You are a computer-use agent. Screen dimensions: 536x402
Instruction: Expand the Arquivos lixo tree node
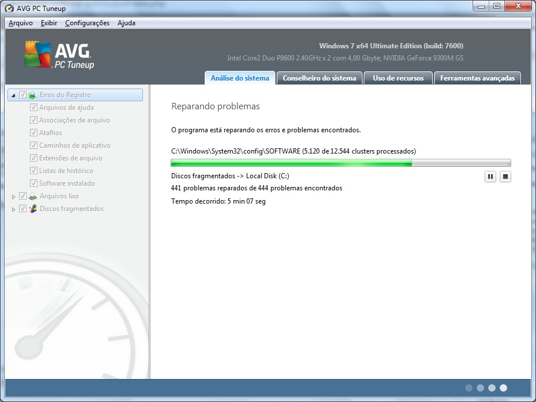click(x=13, y=196)
